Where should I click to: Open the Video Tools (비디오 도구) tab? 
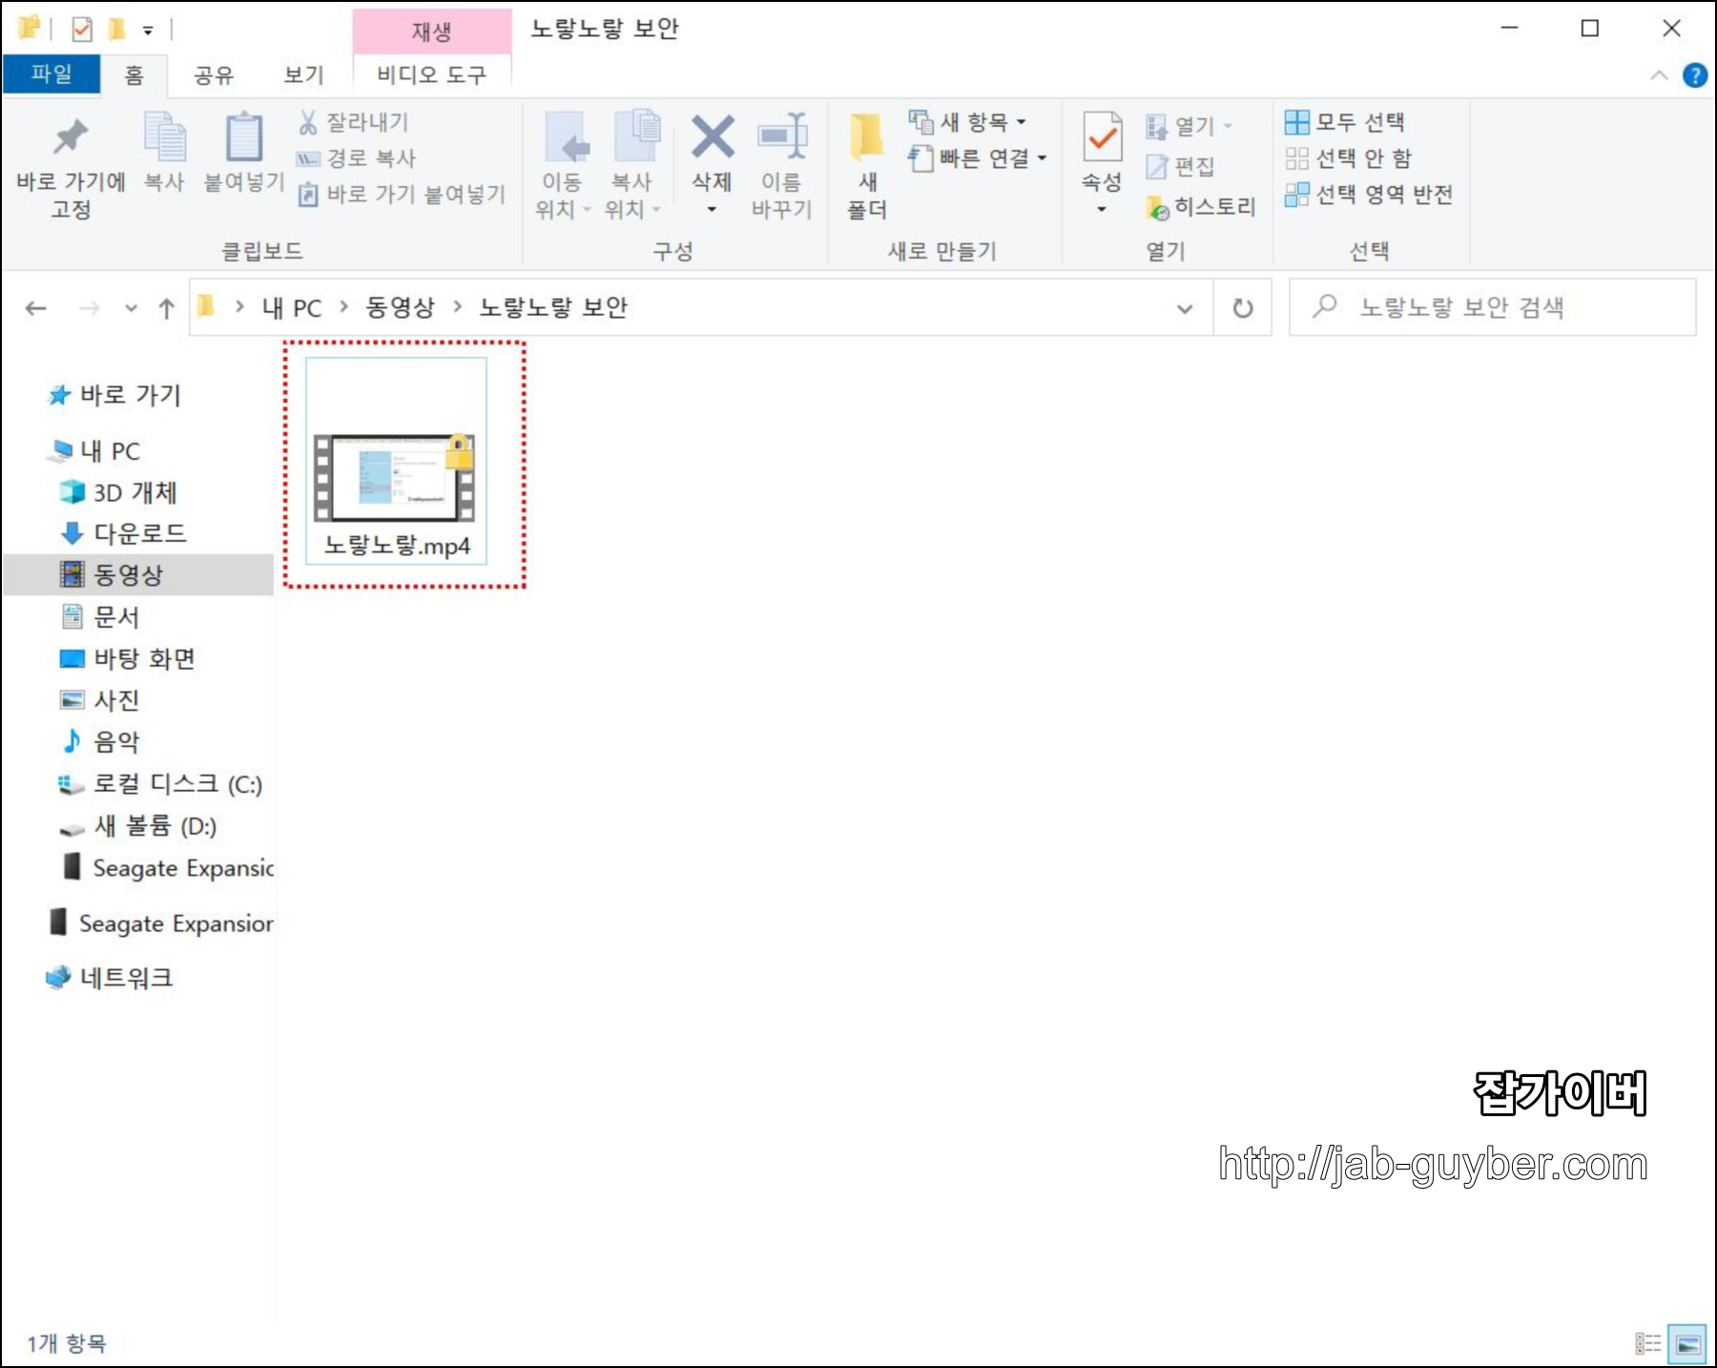(432, 75)
